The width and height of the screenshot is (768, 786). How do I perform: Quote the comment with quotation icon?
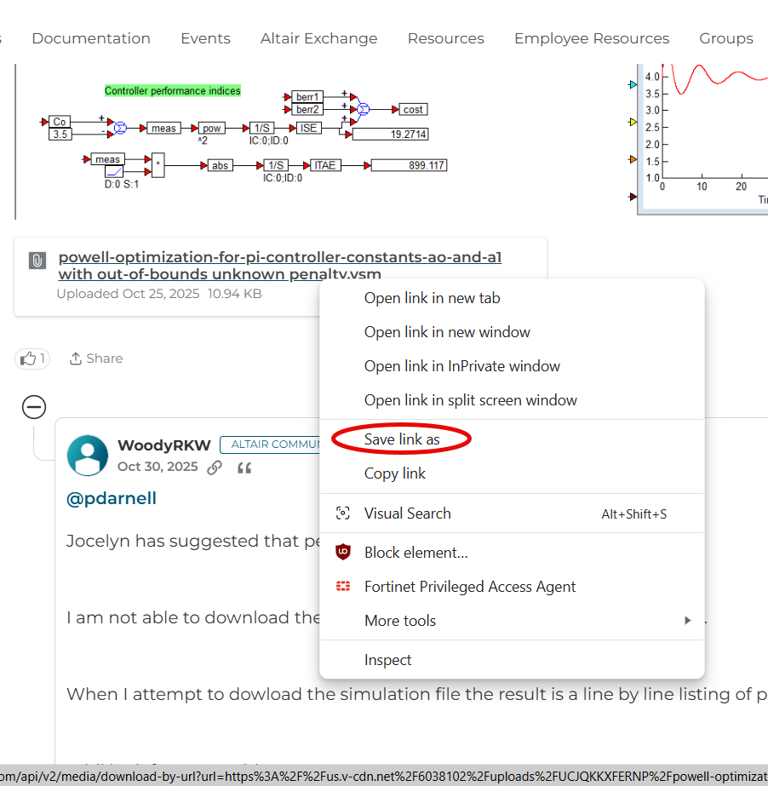244,468
